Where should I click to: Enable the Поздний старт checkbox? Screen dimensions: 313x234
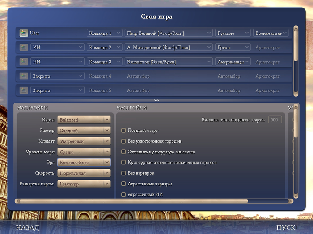tap(123, 131)
